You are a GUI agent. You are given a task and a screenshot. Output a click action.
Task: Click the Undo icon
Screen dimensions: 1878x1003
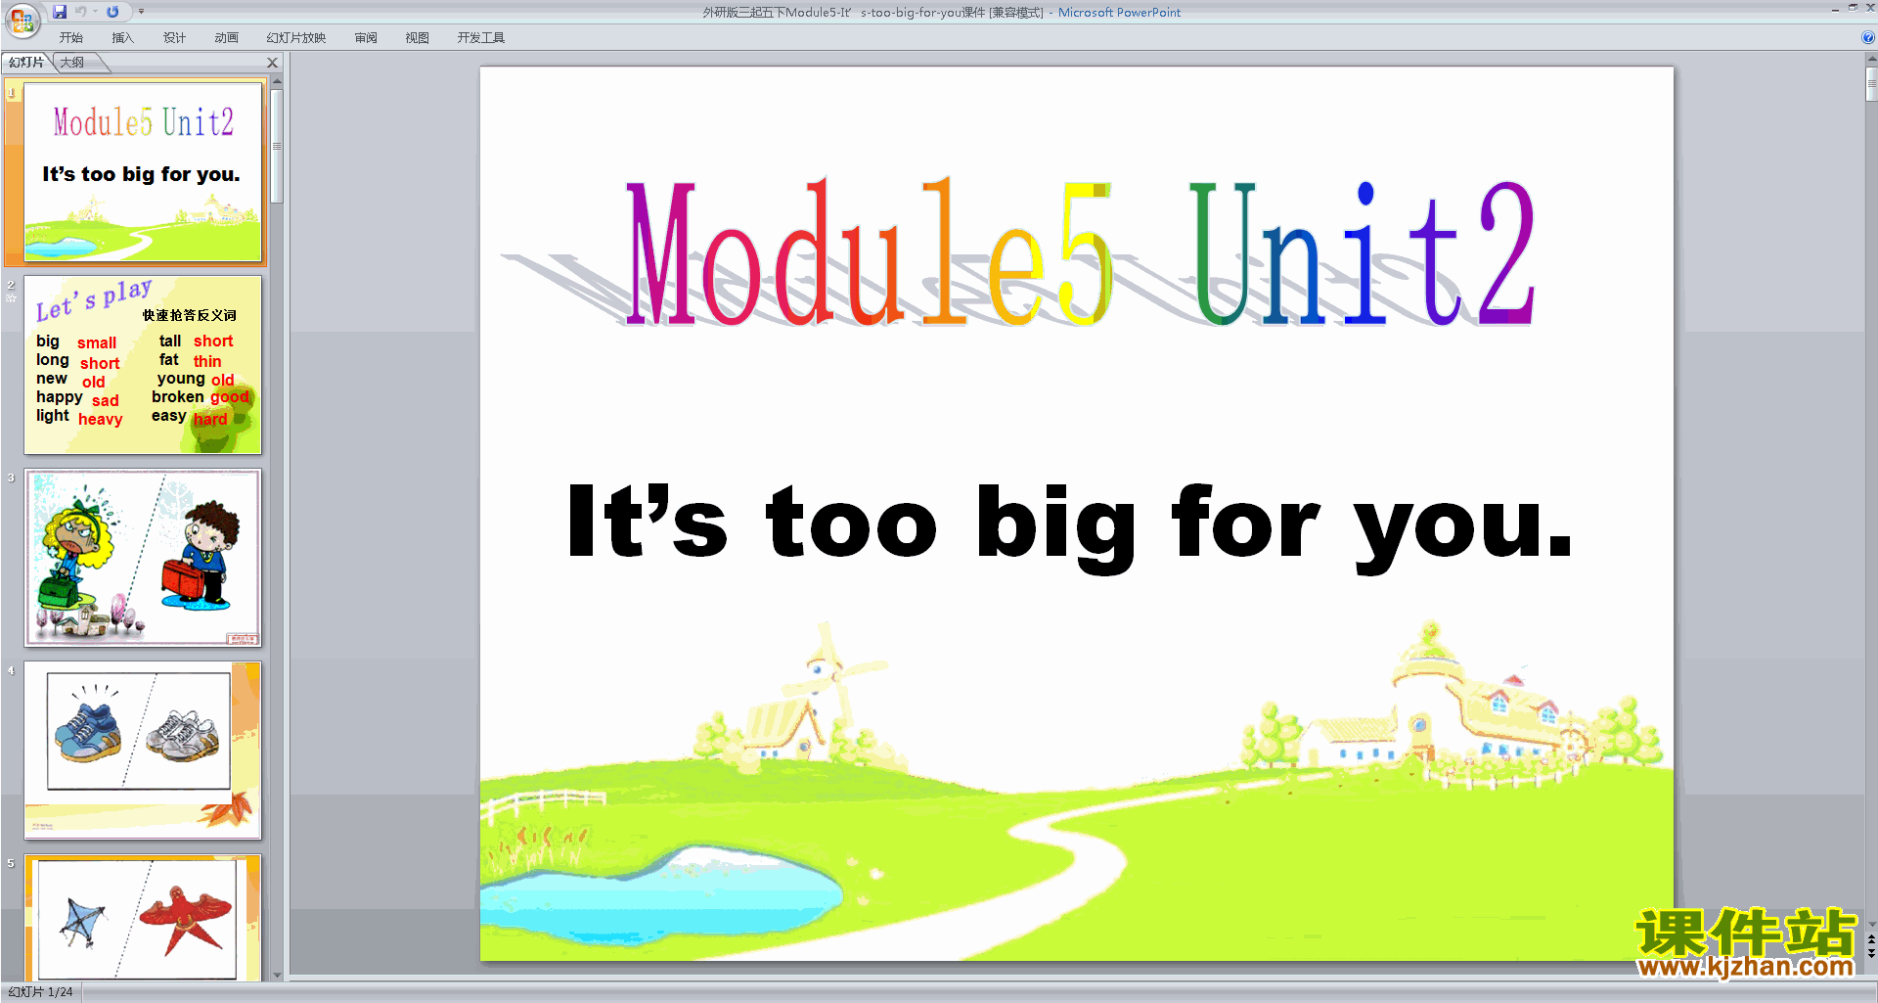pos(81,12)
